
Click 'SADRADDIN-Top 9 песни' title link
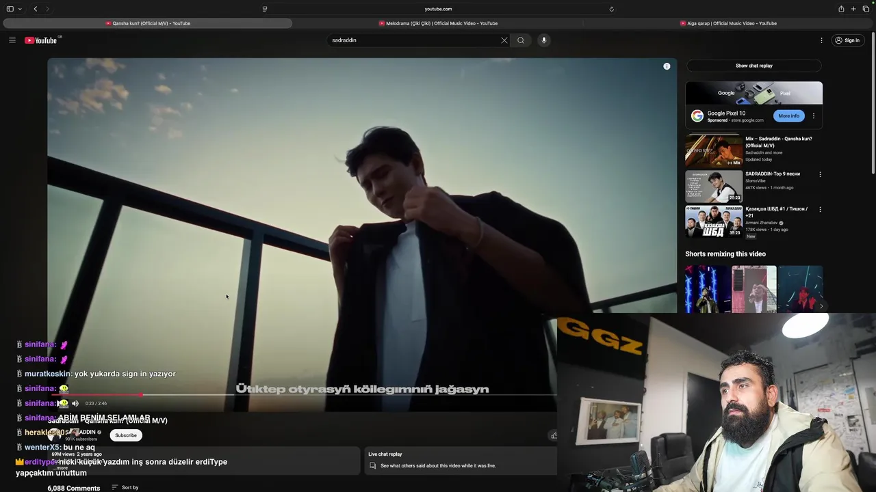[x=773, y=174]
